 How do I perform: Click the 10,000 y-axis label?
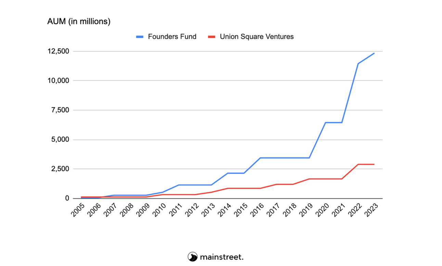tap(59, 80)
